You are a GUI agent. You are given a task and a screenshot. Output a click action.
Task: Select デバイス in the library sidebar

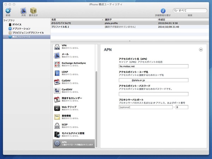point(17,24)
